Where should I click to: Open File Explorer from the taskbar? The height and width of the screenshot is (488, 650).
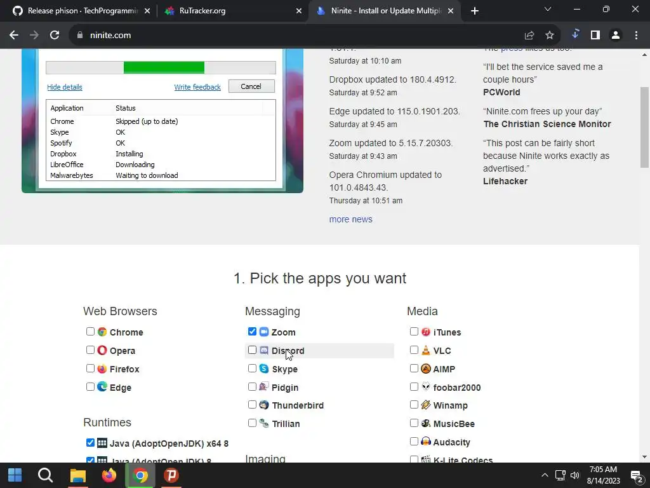tap(77, 475)
